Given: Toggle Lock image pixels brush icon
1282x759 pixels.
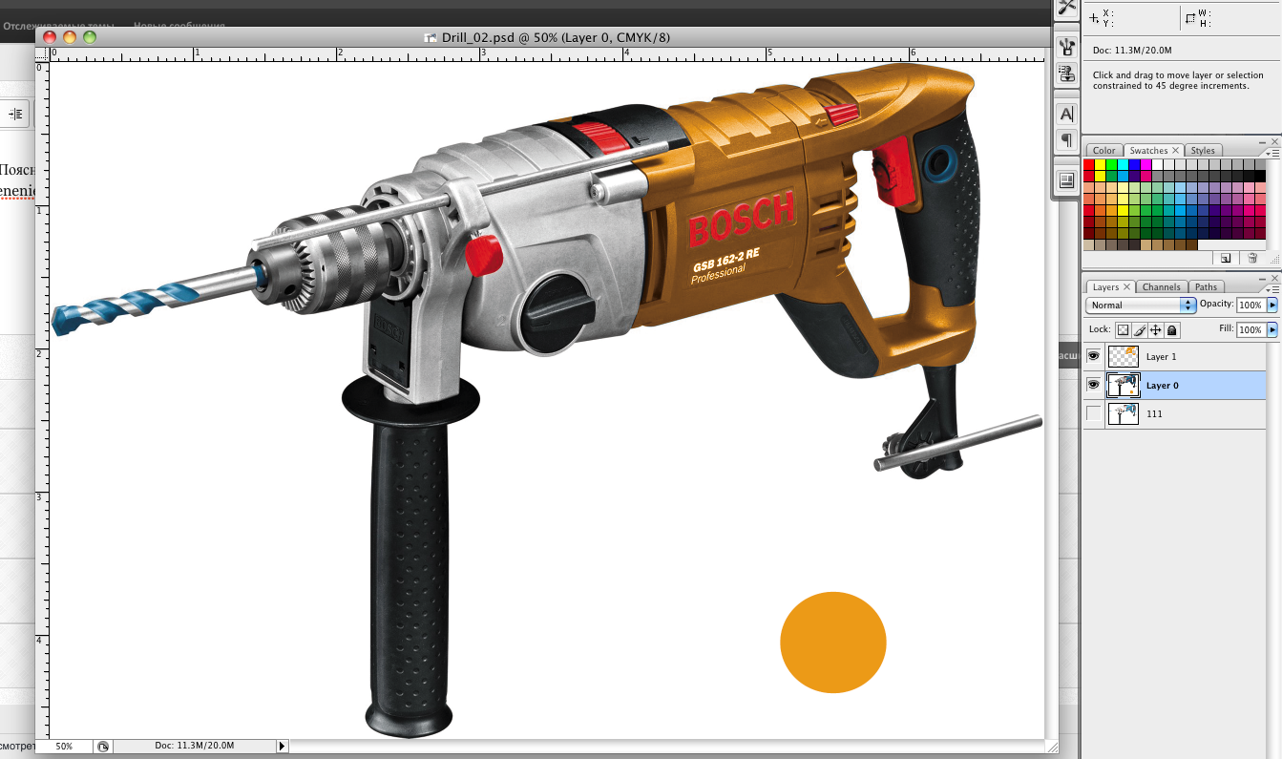Looking at the screenshot, I should coord(1140,329).
